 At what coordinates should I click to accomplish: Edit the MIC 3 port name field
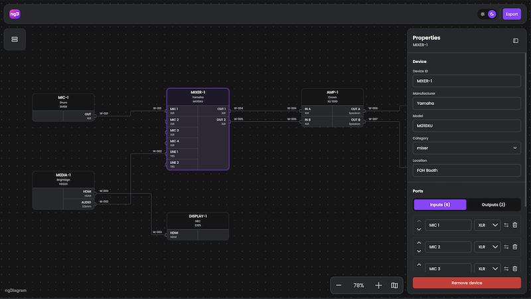pyautogui.click(x=448, y=268)
